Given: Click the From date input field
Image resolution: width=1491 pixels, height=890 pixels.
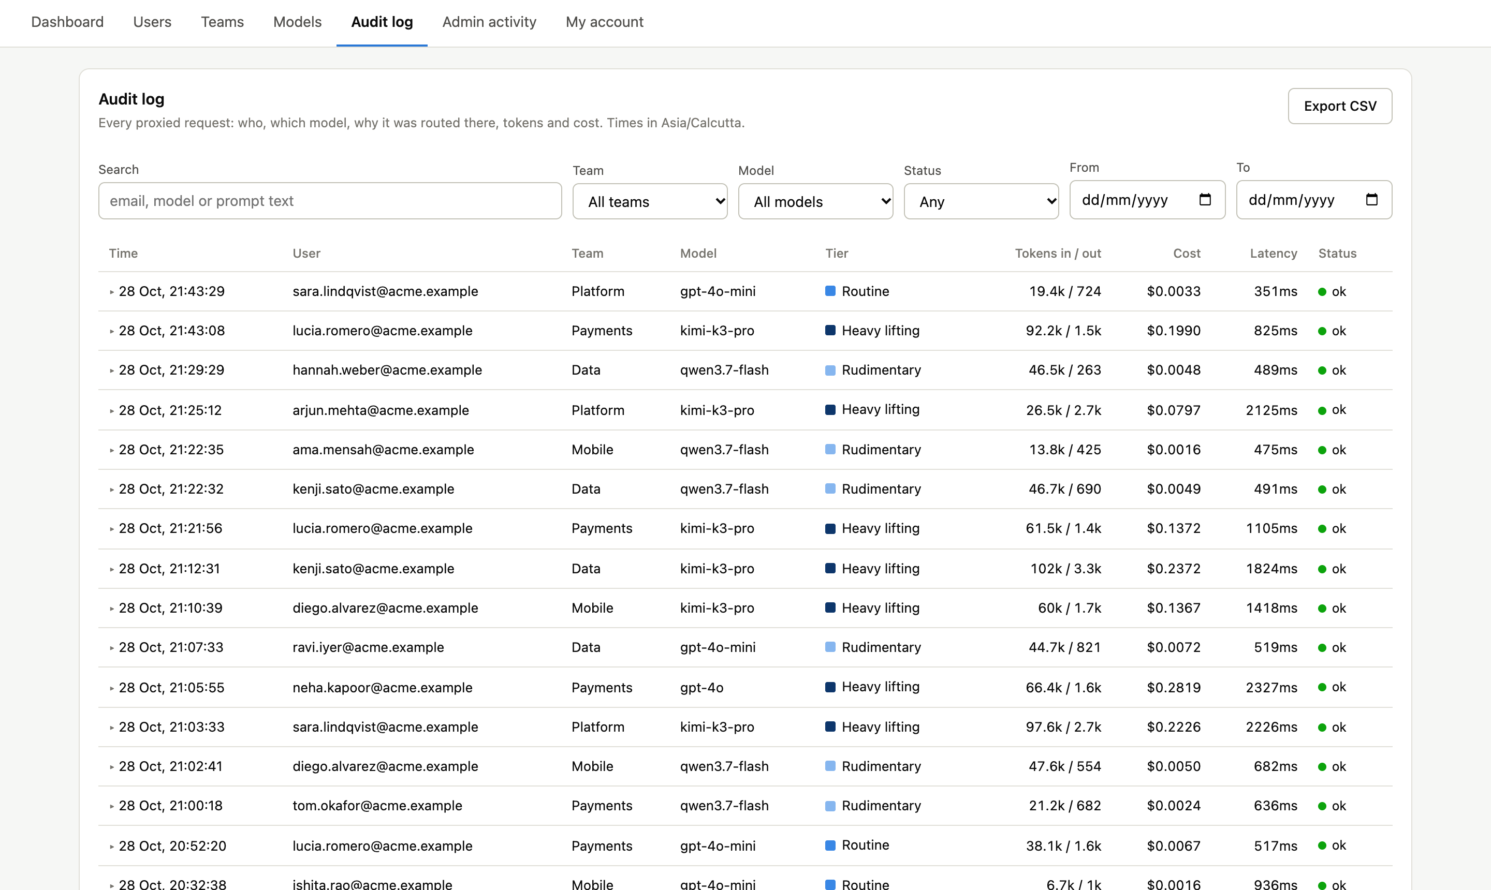Looking at the screenshot, I should 1147,200.
